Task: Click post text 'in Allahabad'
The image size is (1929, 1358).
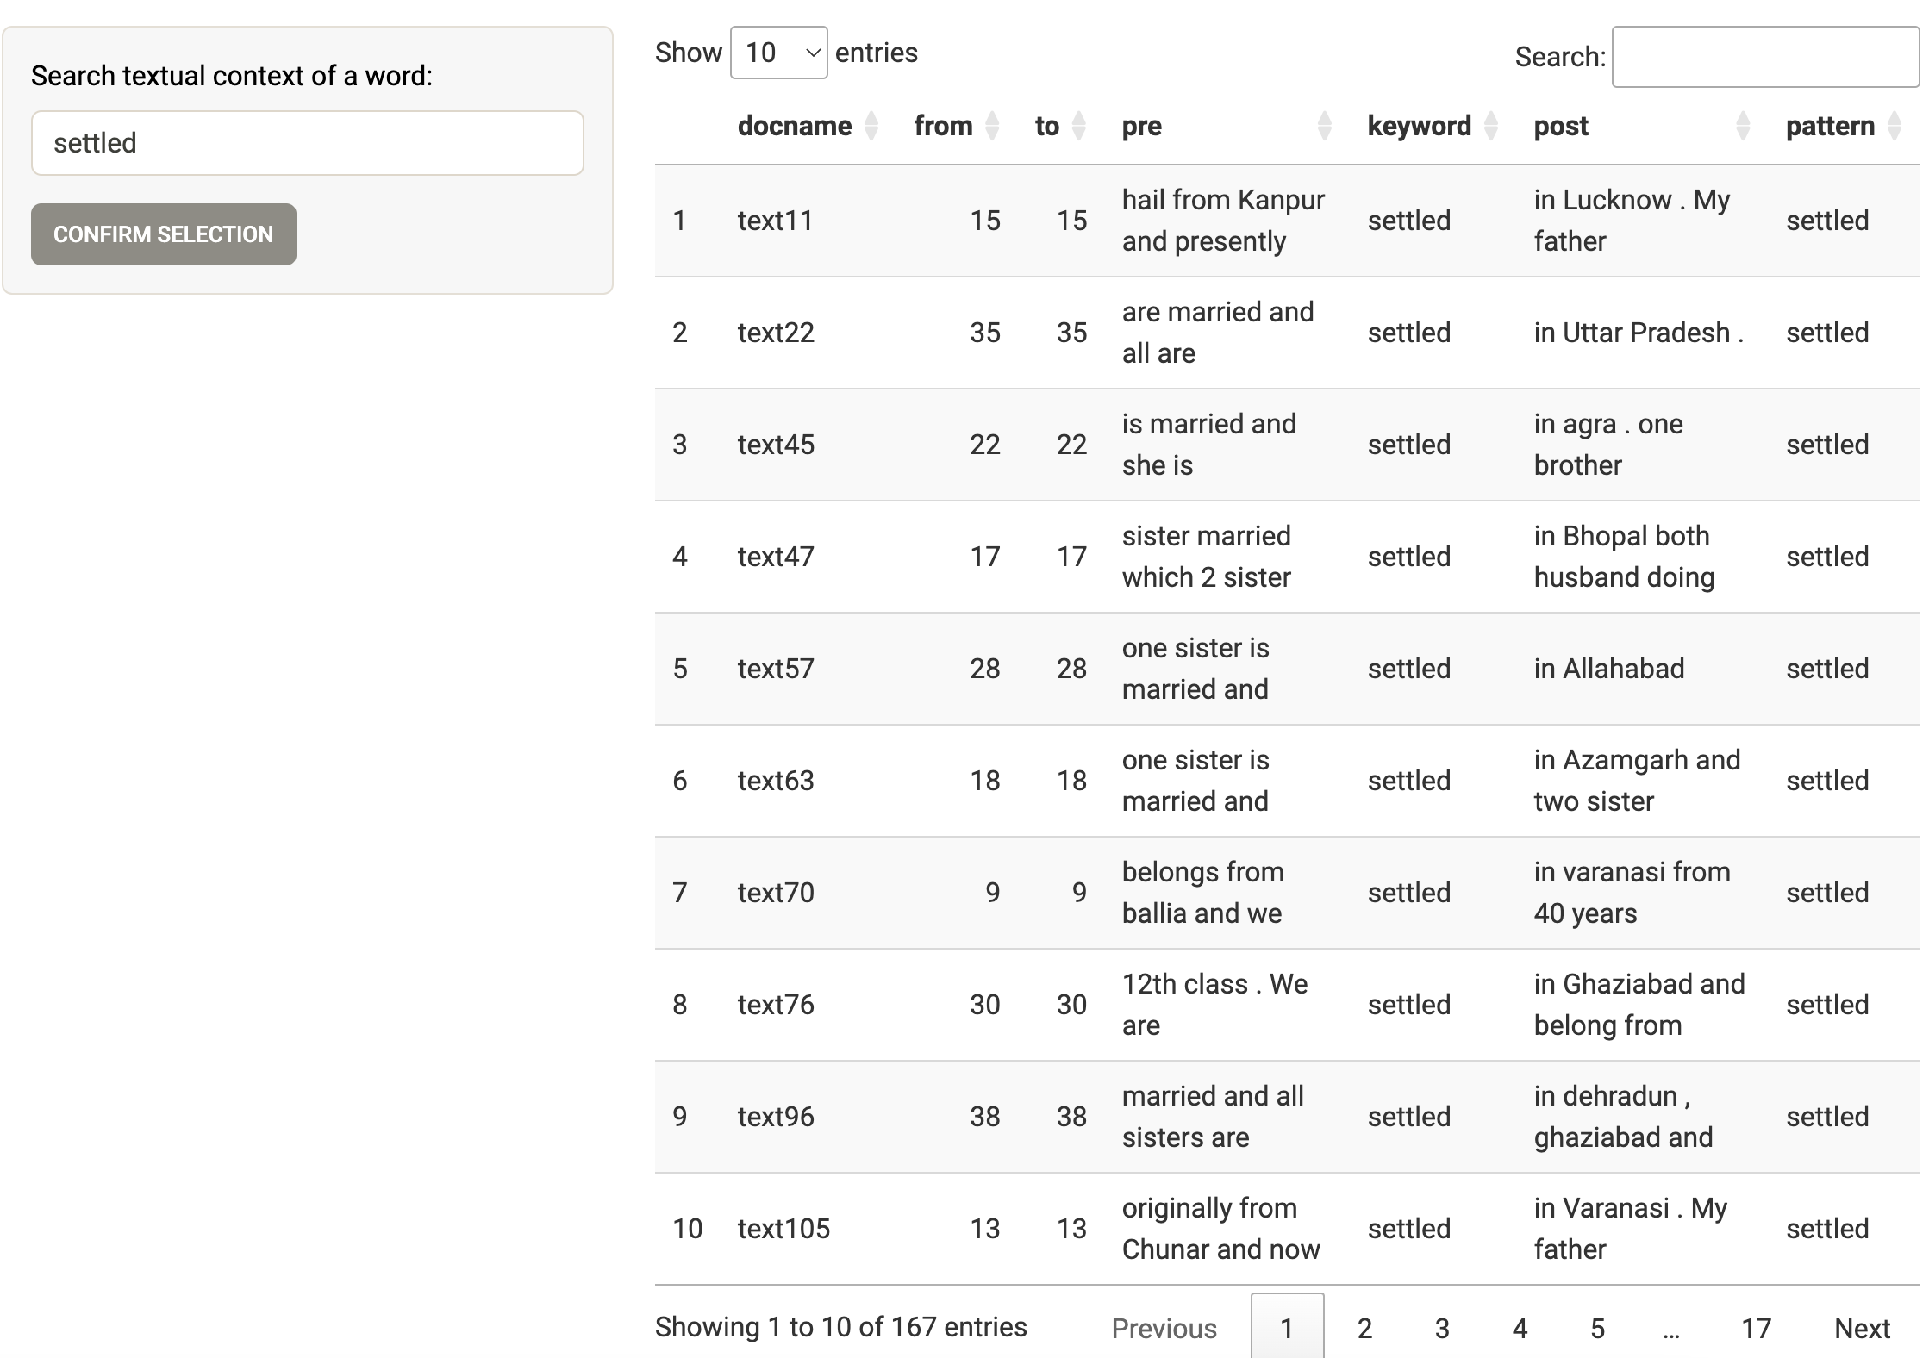Action: point(1609,669)
